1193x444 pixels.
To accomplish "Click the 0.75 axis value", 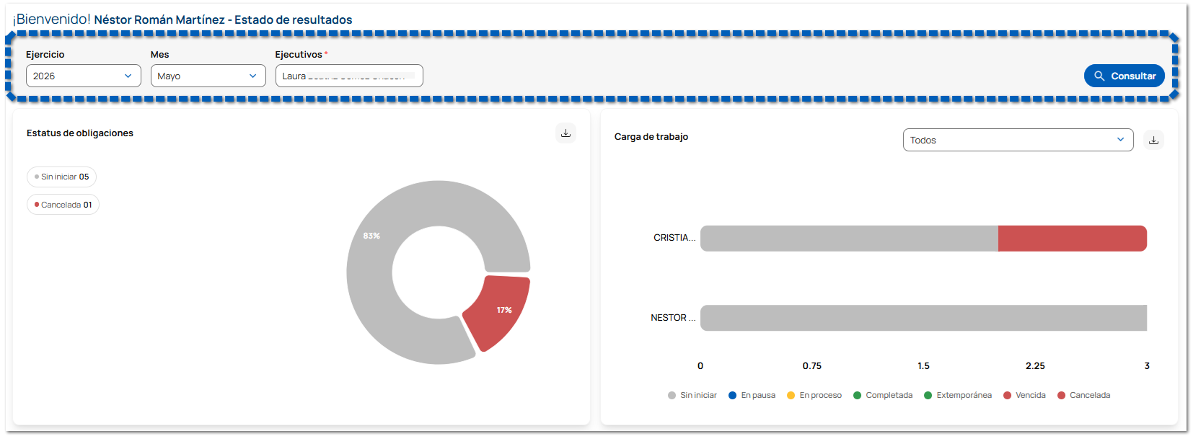I will click(812, 366).
